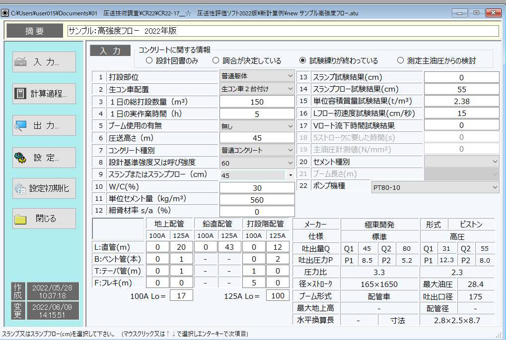This screenshot has width=506, height=340.
Task: Click 地上配管 125A 直管 field showing 20
Action: point(181,247)
